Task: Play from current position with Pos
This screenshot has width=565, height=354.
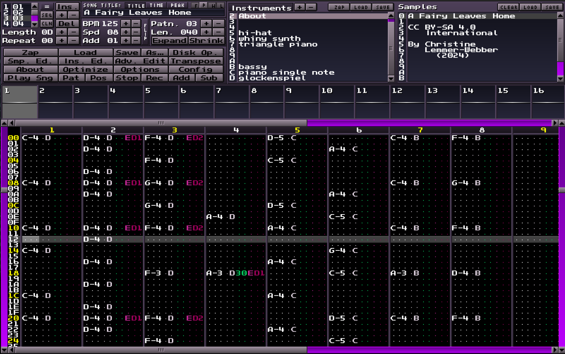Action: click(99, 78)
